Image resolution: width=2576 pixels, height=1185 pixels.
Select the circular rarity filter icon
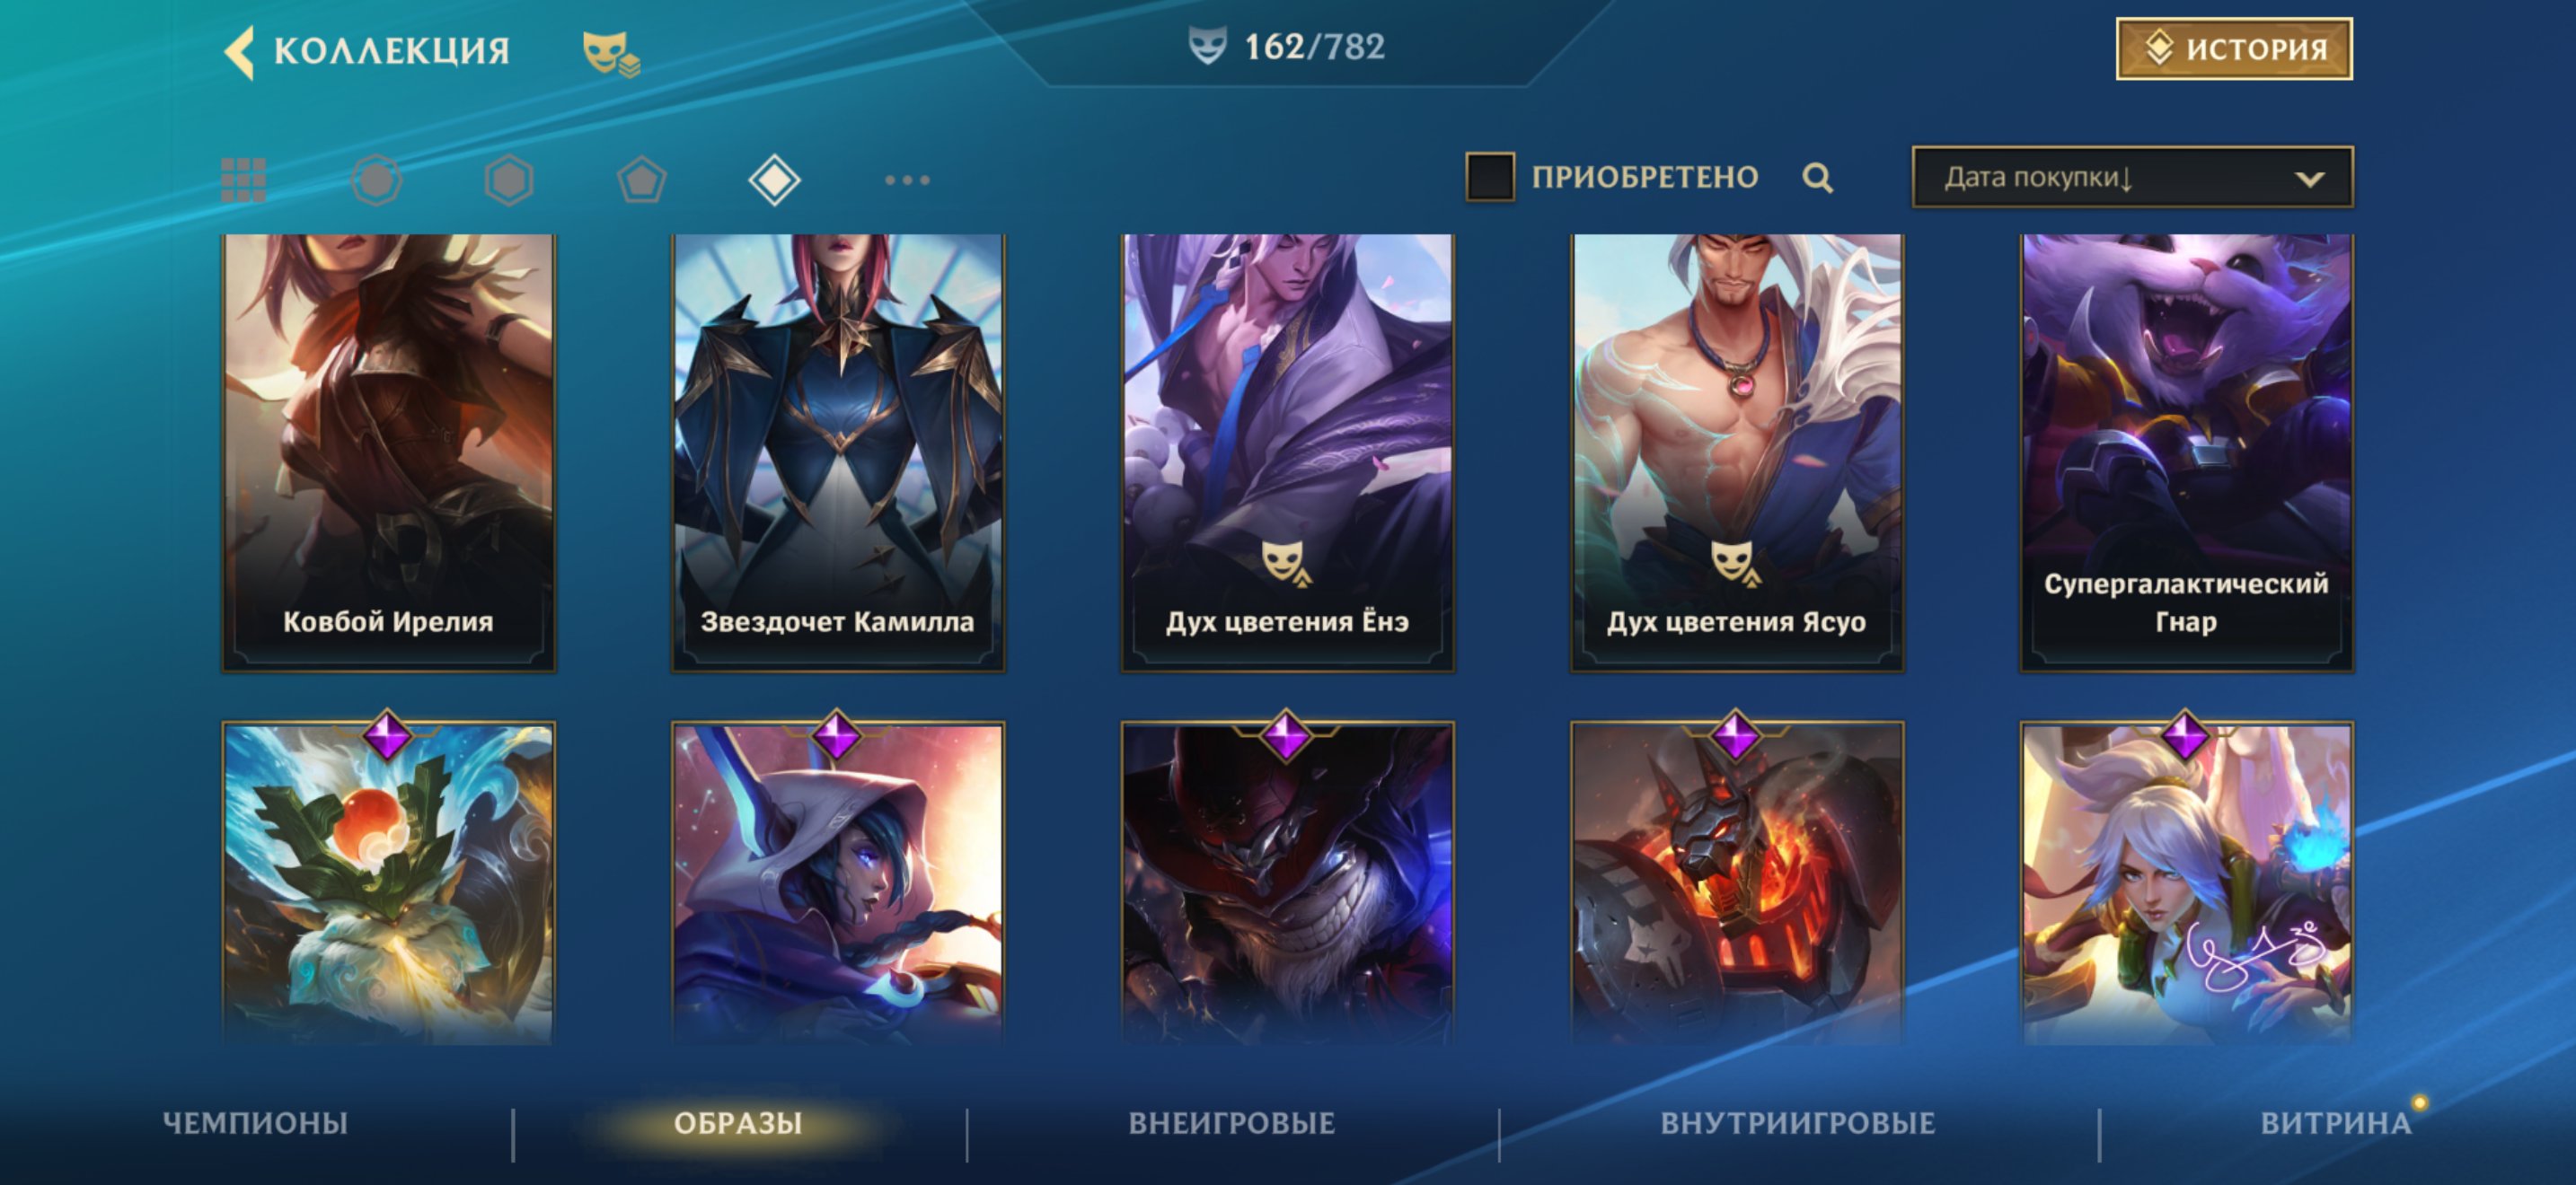point(377,180)
